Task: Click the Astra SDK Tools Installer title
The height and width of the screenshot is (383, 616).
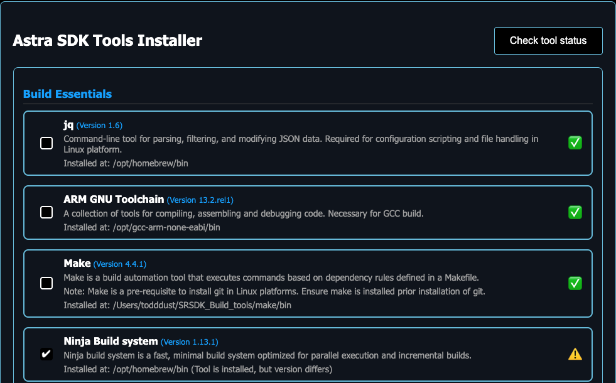Action: tap(107, 40)
